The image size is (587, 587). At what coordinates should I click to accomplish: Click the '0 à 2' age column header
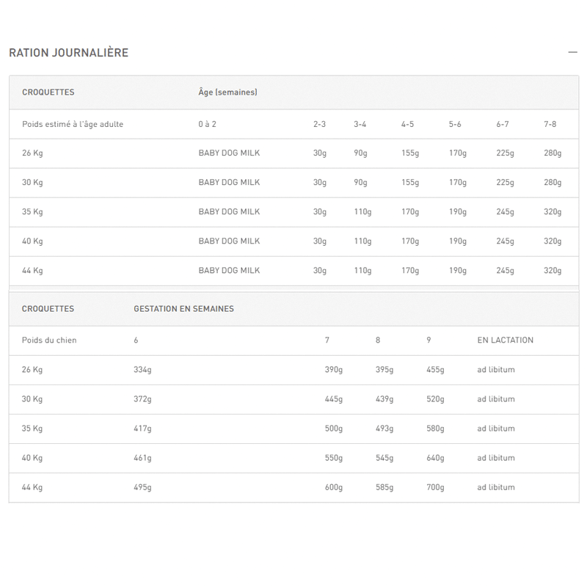tap(207, 124)
